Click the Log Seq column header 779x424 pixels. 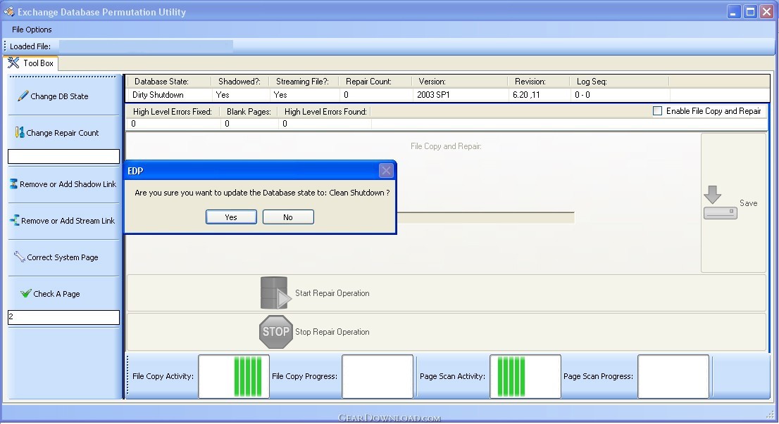tap(592, 82)
